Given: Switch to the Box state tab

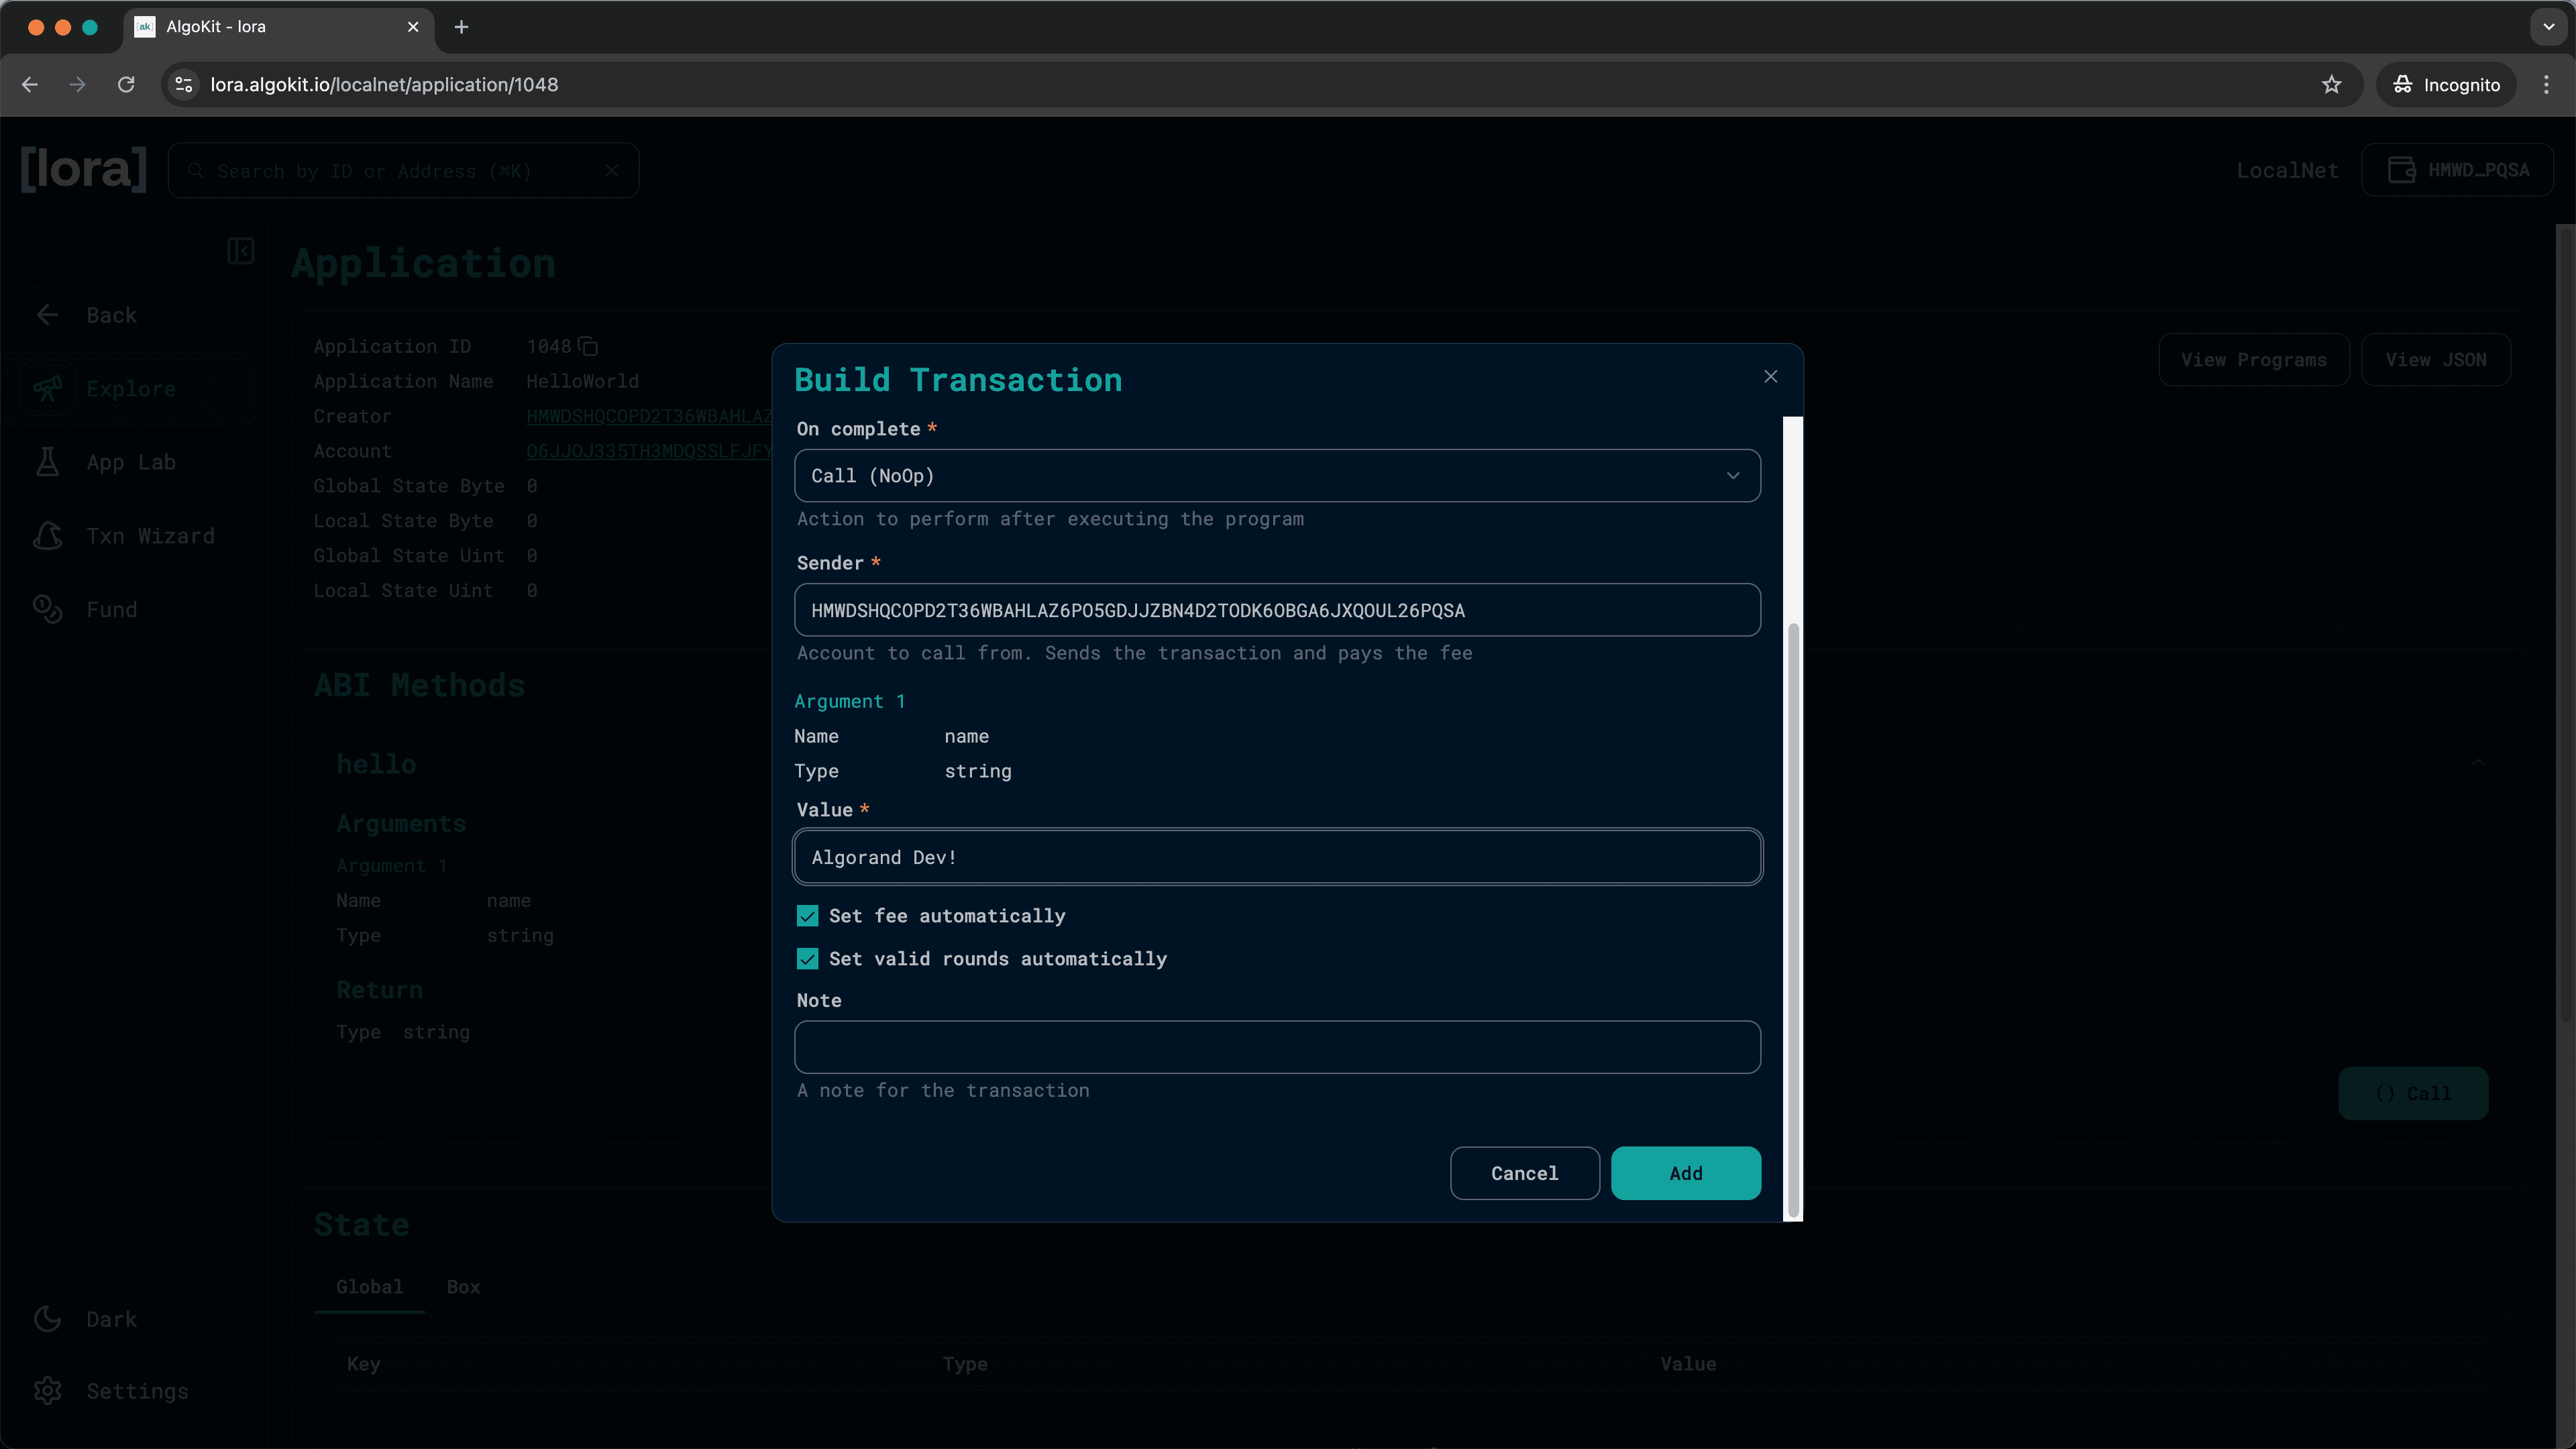Looking at the screenshot, I should coord(462,1287).
